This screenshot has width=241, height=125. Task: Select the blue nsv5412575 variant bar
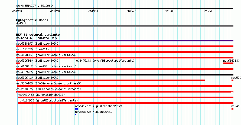coord(76,109)
